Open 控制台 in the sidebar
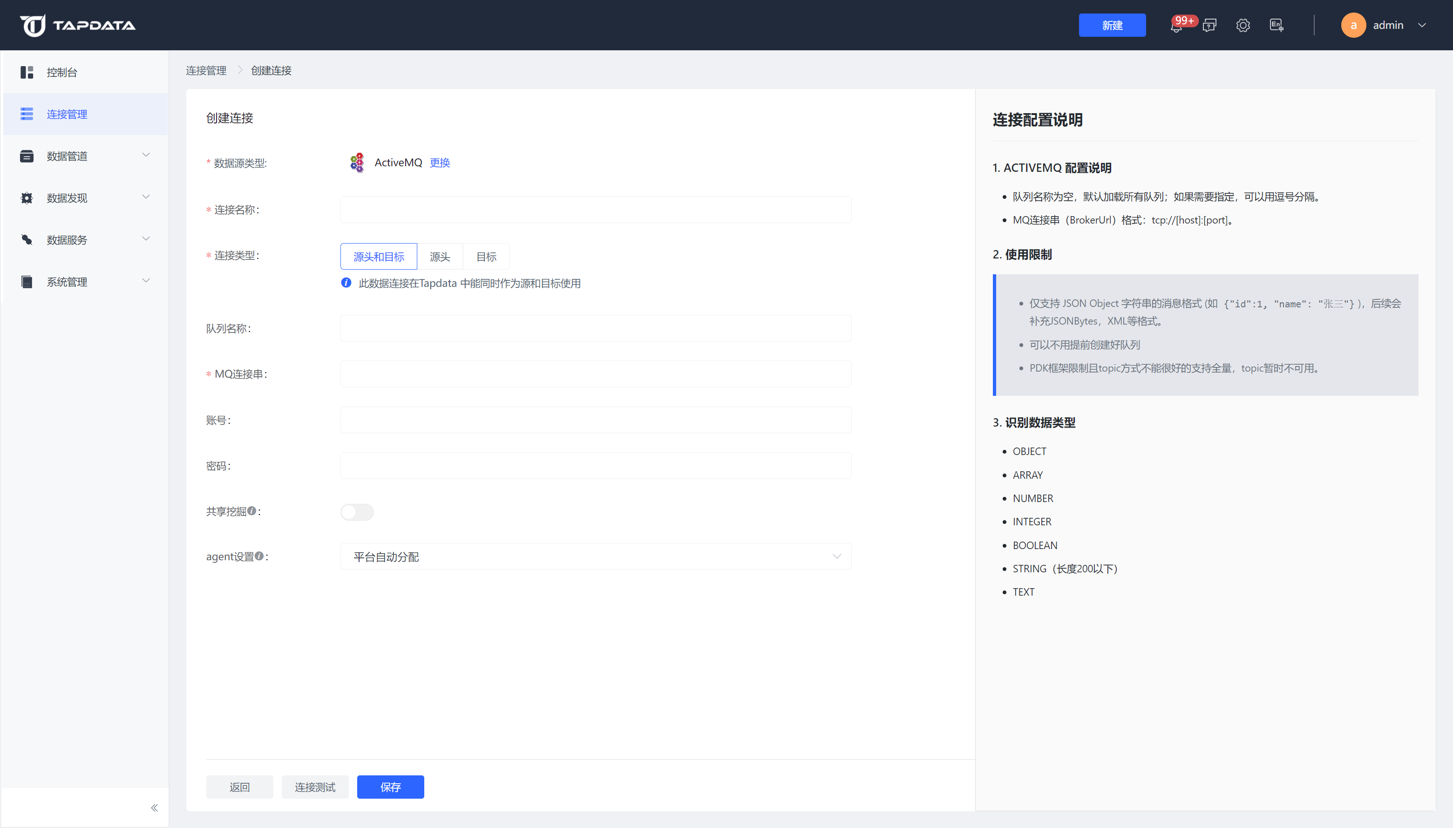 pyautogui.click(x=85, y=72)
